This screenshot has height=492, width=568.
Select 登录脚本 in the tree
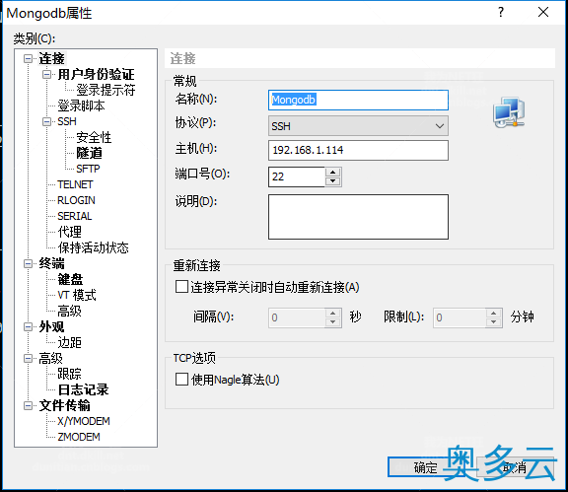click(82, 105)
